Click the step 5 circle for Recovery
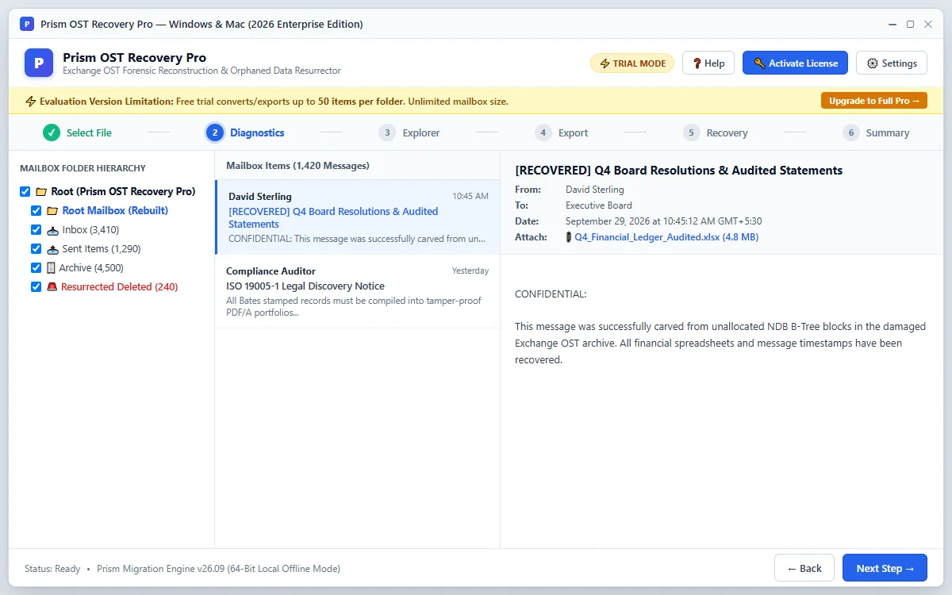 click(x=692, y=132)
